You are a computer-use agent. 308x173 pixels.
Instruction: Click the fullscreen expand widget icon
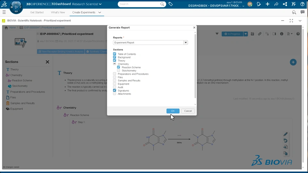[291, 21]
